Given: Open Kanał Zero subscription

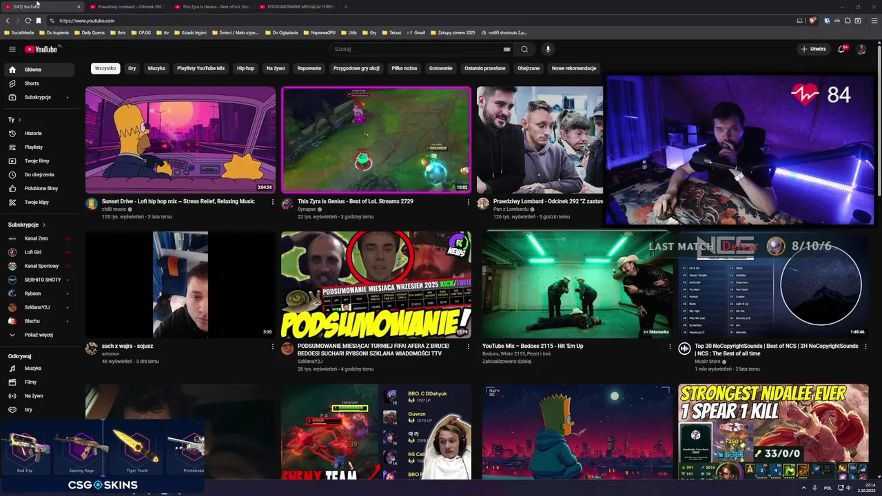Looking at the screenshot, I should [x=39, y=238].
